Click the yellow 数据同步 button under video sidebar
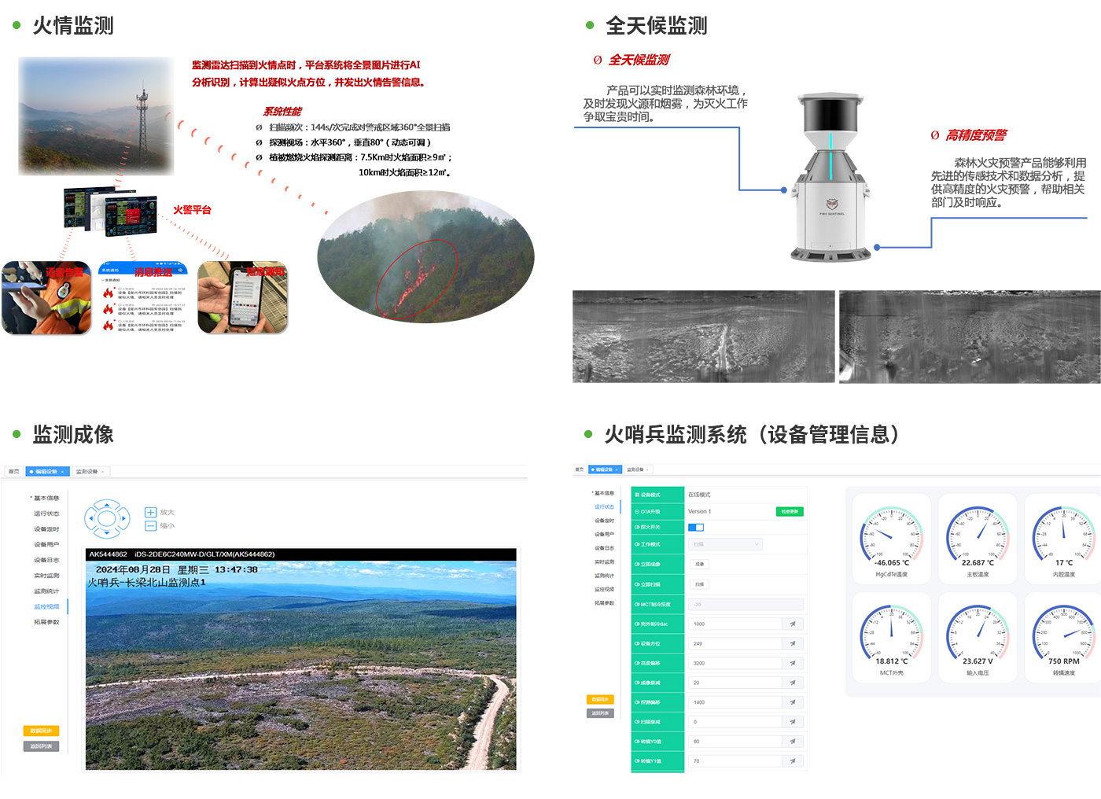Viewport: 1101px width, 799px height. (x=42, y=731)
